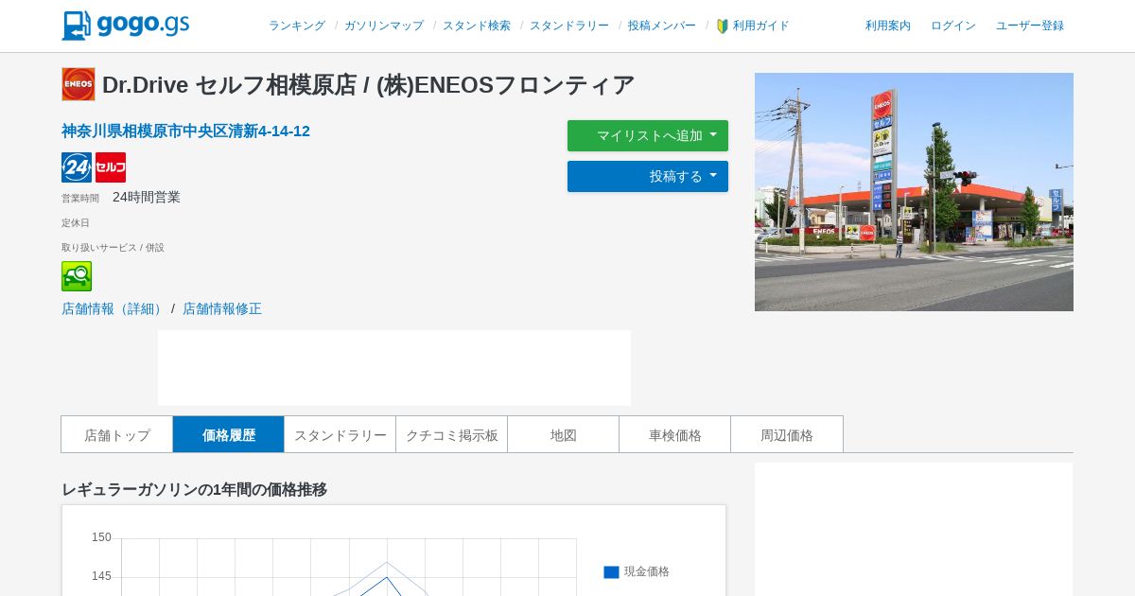Open the 投稿する dropdown button
Screen dimensions: 1135x596
[x=648, y=176]
